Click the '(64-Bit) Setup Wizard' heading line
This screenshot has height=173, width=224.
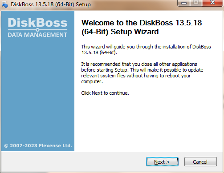(120, 32)
